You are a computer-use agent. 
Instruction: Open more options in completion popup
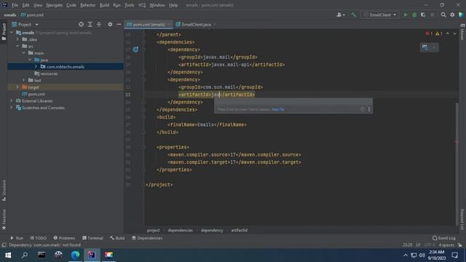(369, 109)
